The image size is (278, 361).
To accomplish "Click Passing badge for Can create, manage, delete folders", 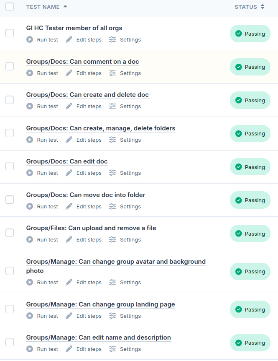I will coord(250,133).
